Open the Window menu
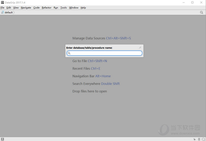This screenshot has height=141, width=206. pos(74,8)
